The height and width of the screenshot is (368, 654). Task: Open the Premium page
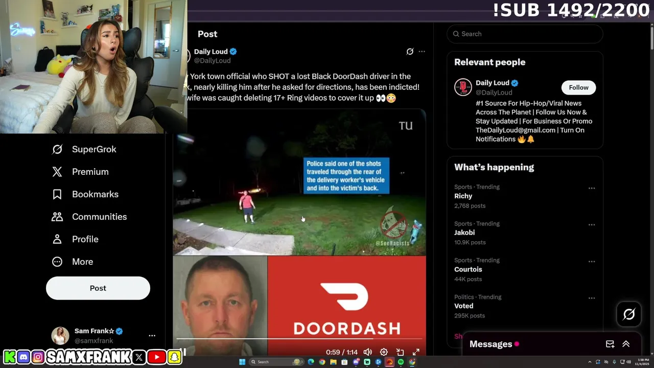pos(80,172)
